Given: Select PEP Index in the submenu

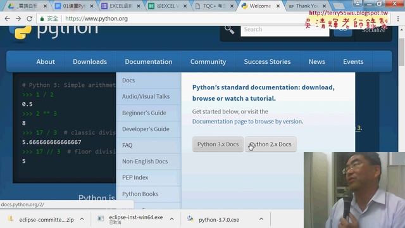Looking at the screenshot, I should (149, 177).
